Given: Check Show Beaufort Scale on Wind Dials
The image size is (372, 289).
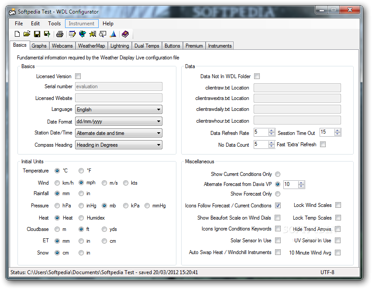Looking at the screenshot, I should (x=277, y=217).
